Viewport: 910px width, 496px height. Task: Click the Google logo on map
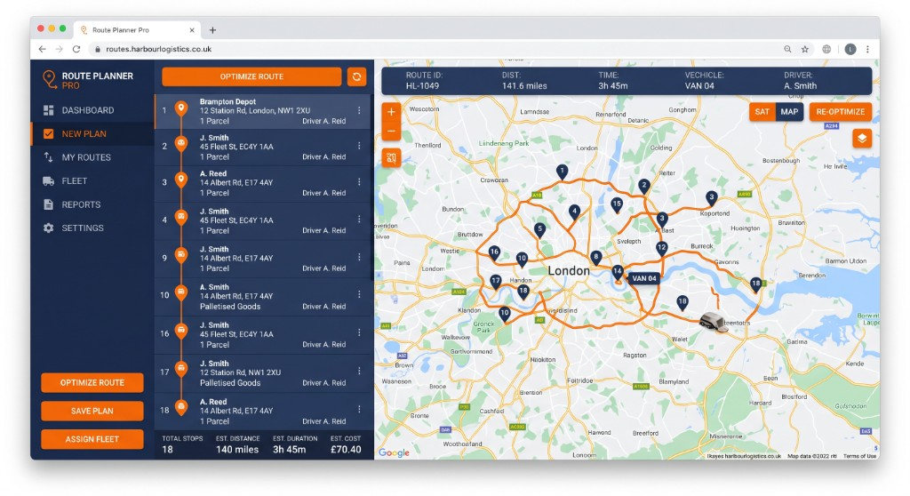[x=394, y=452]
